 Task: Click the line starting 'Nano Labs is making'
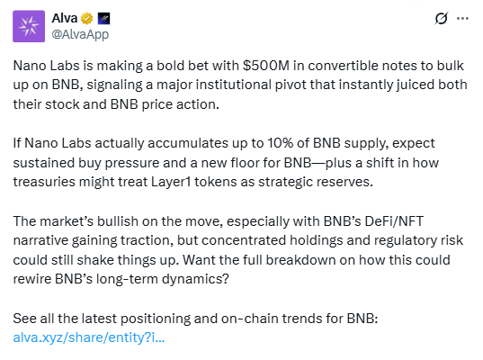pos(238,66)
